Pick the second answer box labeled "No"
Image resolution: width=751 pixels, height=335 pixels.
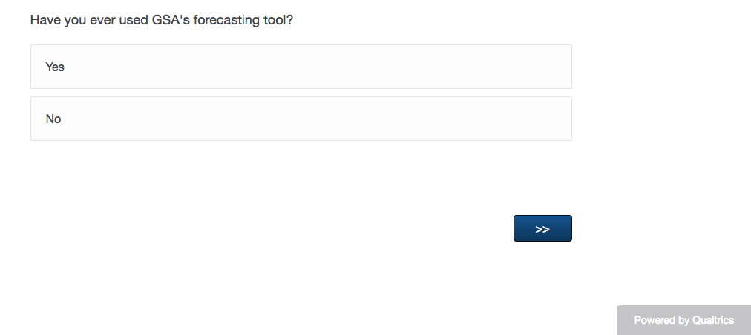point(301,119)
